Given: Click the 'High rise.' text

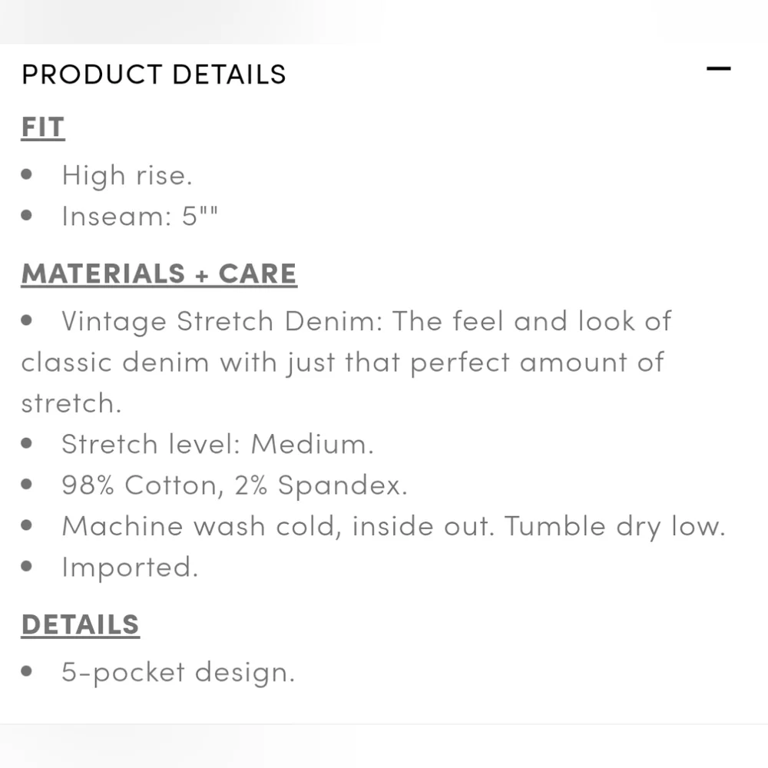Looking at the screenshot, I should pyautogui.click(x=127, y=175).
